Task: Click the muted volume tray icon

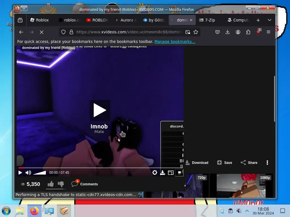Action: click(239, 211)
